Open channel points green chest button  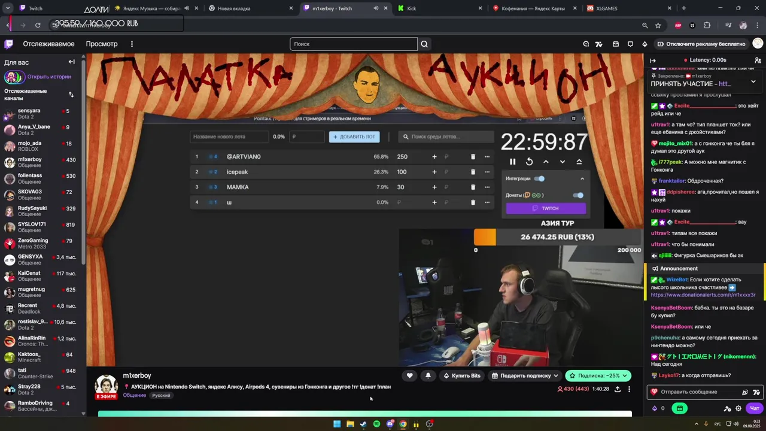pos(679,408)
